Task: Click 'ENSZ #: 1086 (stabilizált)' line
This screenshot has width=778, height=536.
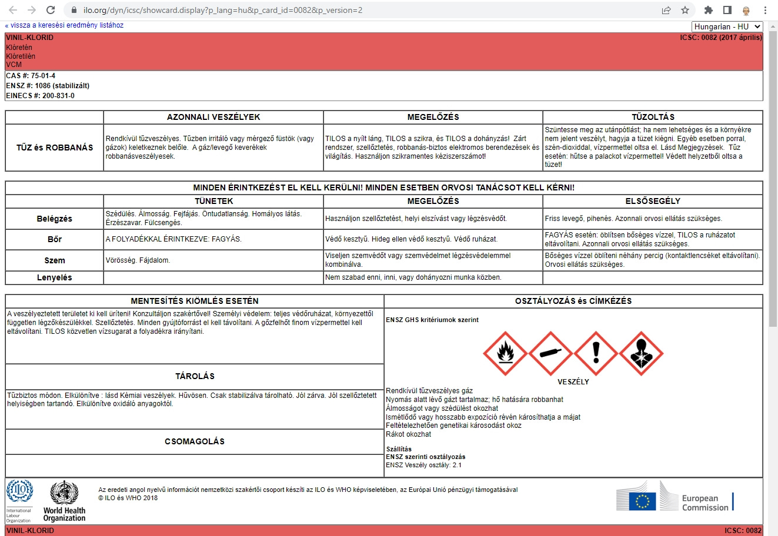Action: tap(48, 86)
